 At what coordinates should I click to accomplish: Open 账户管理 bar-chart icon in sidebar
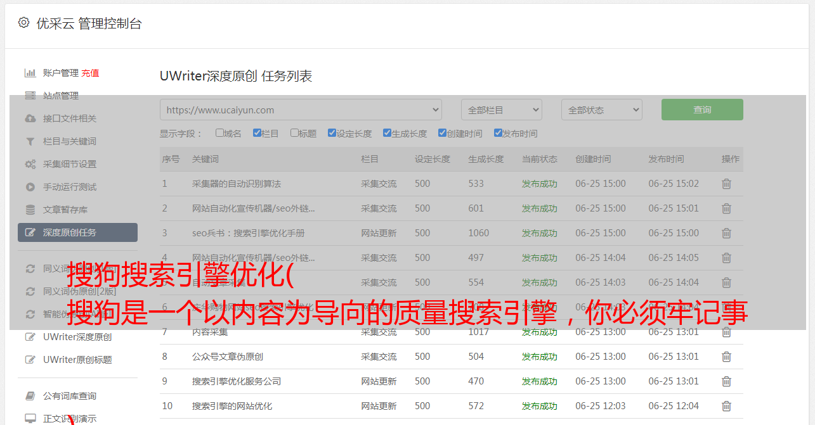(x=30, y=73)
